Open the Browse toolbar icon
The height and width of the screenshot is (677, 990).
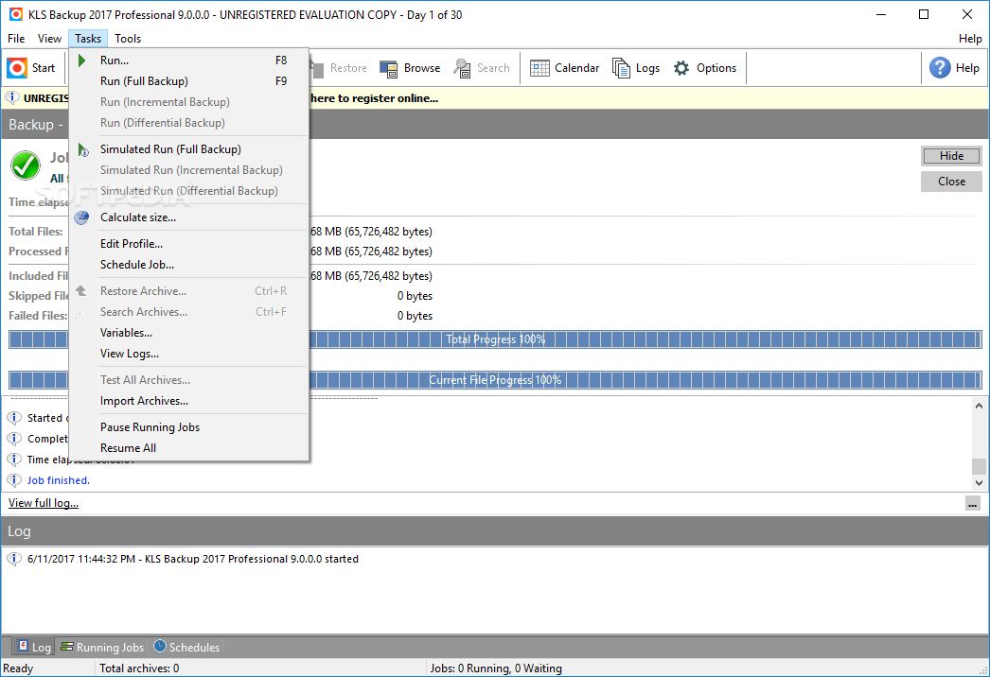(388, 68)
